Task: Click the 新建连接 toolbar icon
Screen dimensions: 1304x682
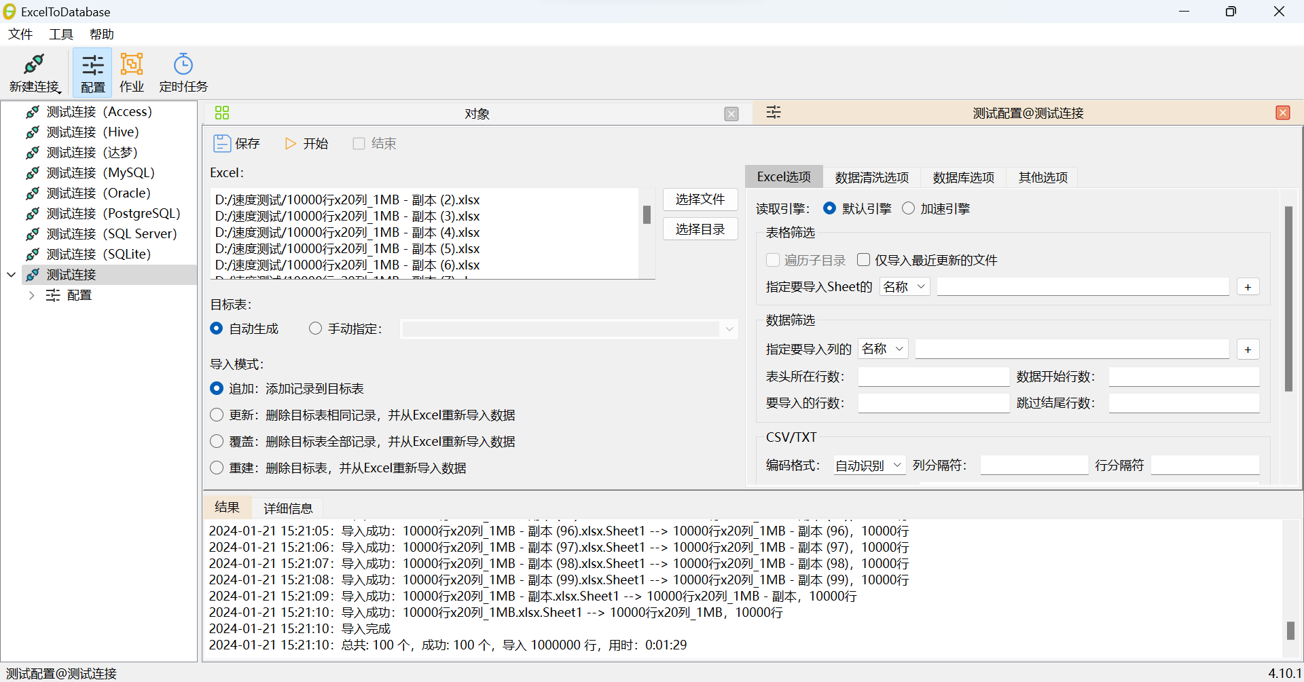Action: click(35, 73)
